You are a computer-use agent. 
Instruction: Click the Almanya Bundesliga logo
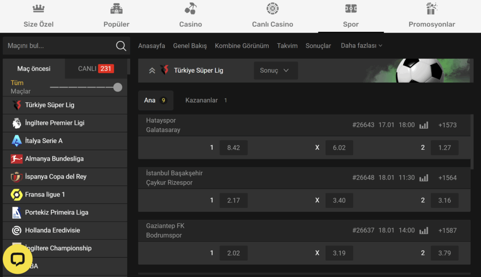click(16, 159)
